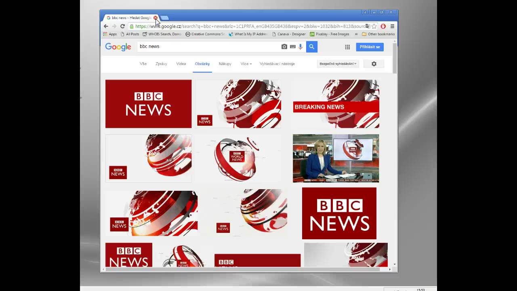Open the Chrome hamburger menu

pos(392,26)
